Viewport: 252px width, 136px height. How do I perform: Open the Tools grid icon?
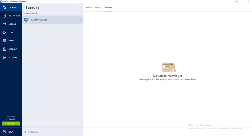click(x=4, y=41)
